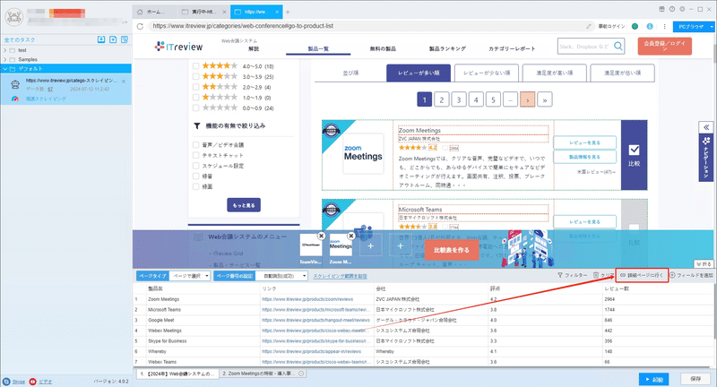Click the grid icon in title bar
The image size is (717, 387).
pyautogui.click(x=661, y=9)
